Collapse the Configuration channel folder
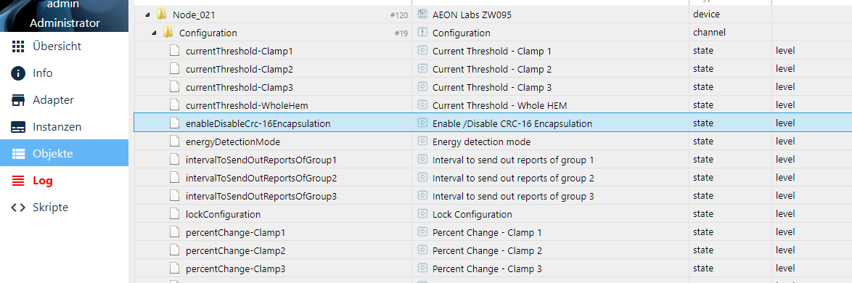The width and height of the screenshot is (852, 283). [x=155, y=33]
